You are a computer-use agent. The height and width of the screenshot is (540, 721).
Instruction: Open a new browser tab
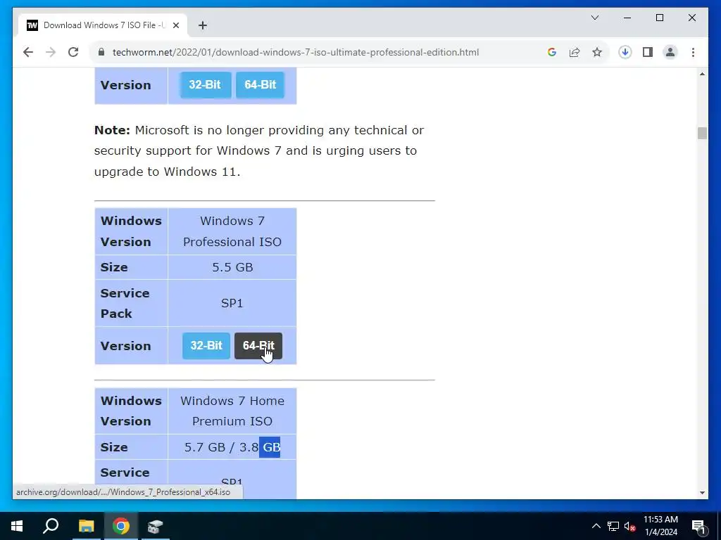(202, 25)
